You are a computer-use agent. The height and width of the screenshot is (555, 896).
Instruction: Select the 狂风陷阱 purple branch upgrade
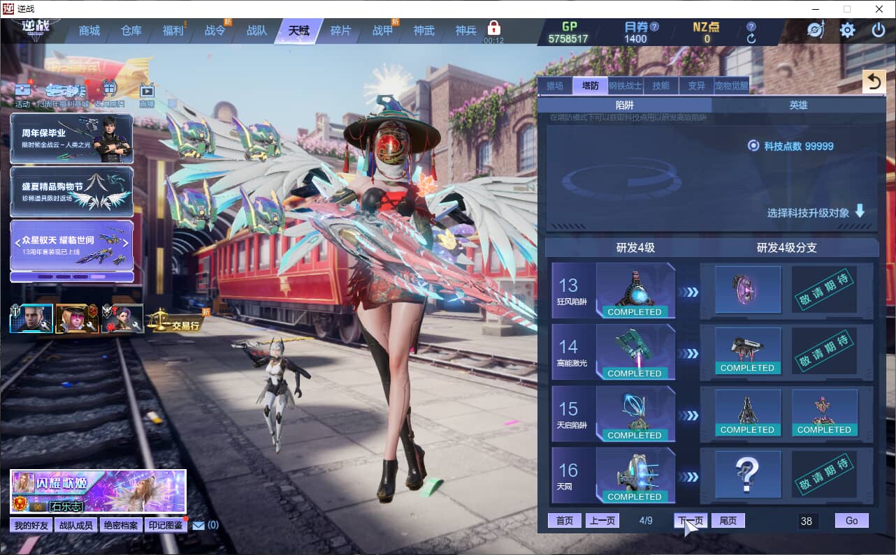coord(748,289)
